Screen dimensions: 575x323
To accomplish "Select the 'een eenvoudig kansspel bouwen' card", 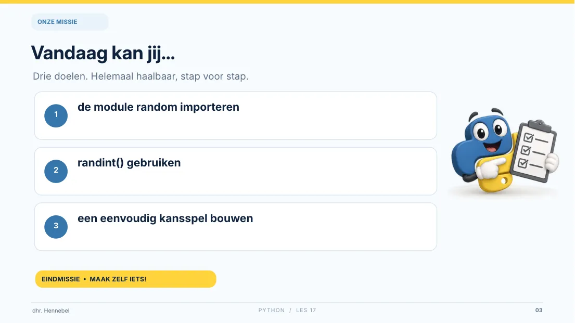I will 235,227.
